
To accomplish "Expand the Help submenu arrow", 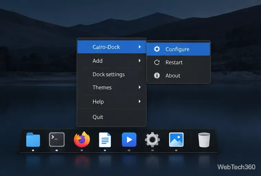I will click(140, 101).
